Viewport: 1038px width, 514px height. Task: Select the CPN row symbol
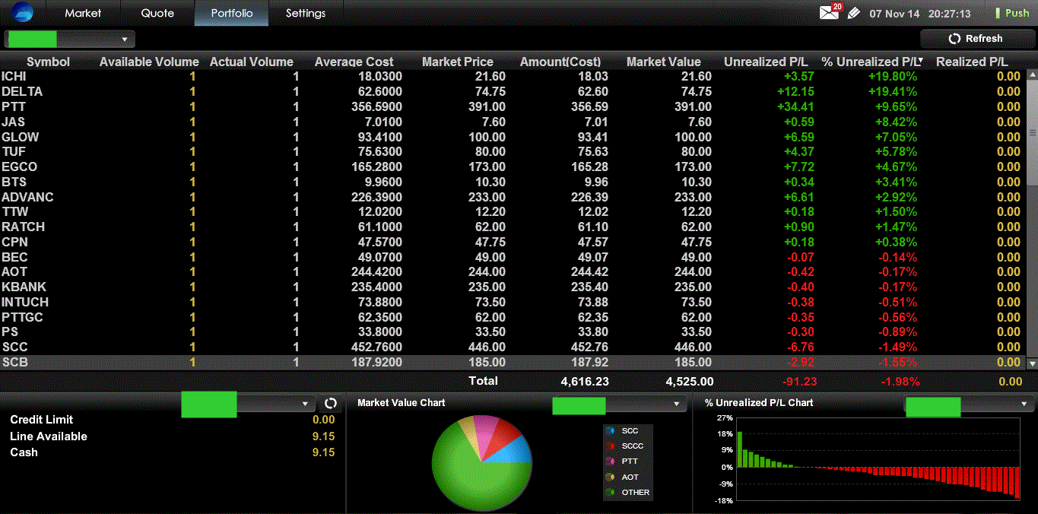click(x=14, y=242)
